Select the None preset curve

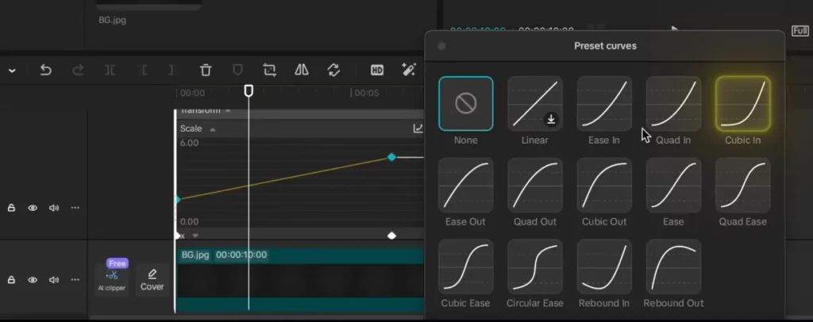(x=465, y=104)
